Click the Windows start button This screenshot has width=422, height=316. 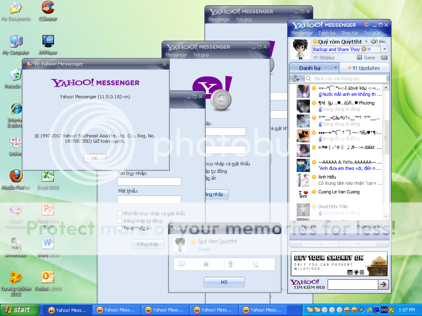[19, 310]
